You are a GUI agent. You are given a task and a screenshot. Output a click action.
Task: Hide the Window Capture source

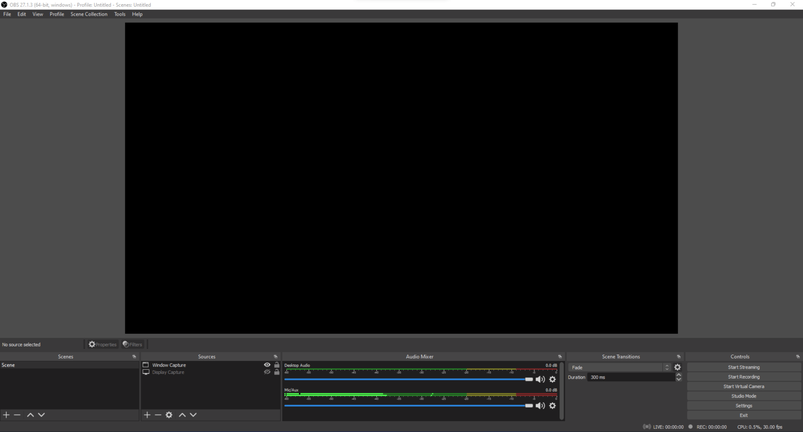point(267,365)
